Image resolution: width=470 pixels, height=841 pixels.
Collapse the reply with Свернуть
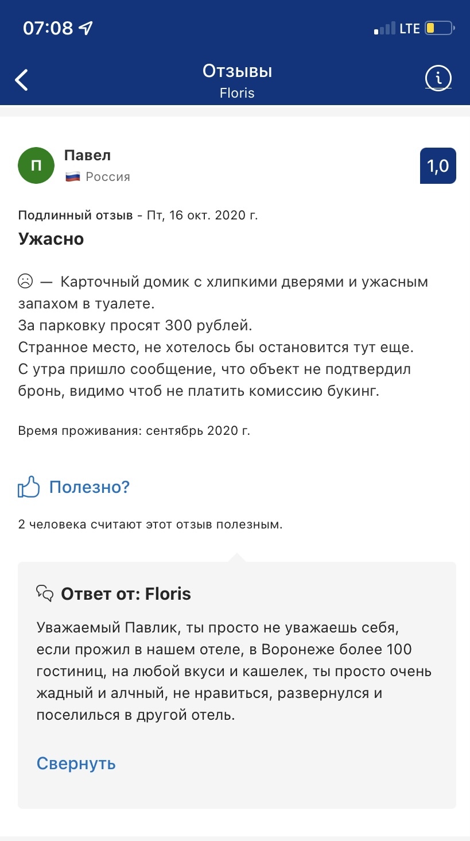point(76,763)
